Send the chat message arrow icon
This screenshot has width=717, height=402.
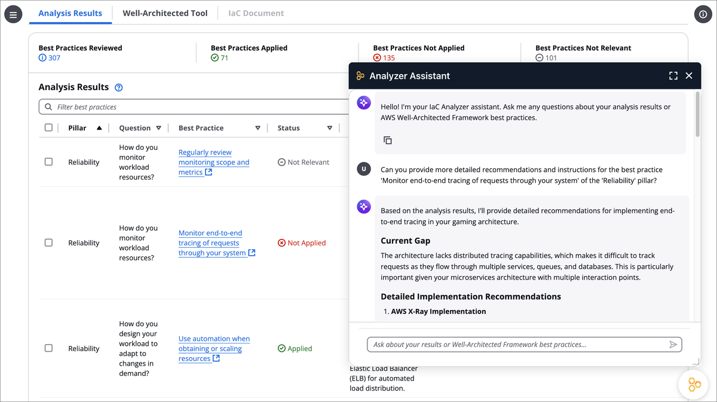coord(673,345)
